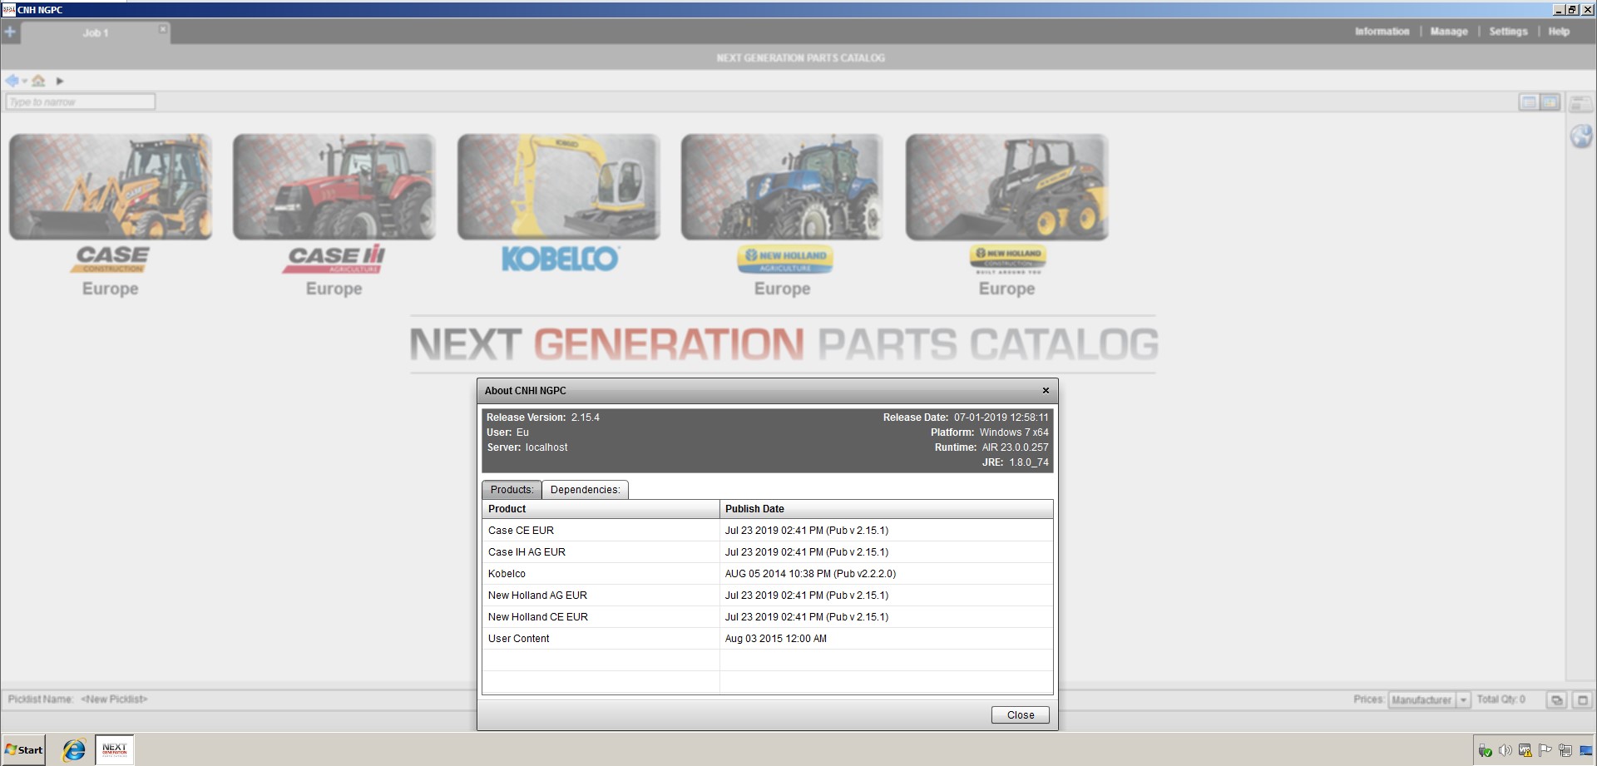Open the Action Center flag icon
Image resolution: width=1597 pixels, height=766 pixels.
1545,751
